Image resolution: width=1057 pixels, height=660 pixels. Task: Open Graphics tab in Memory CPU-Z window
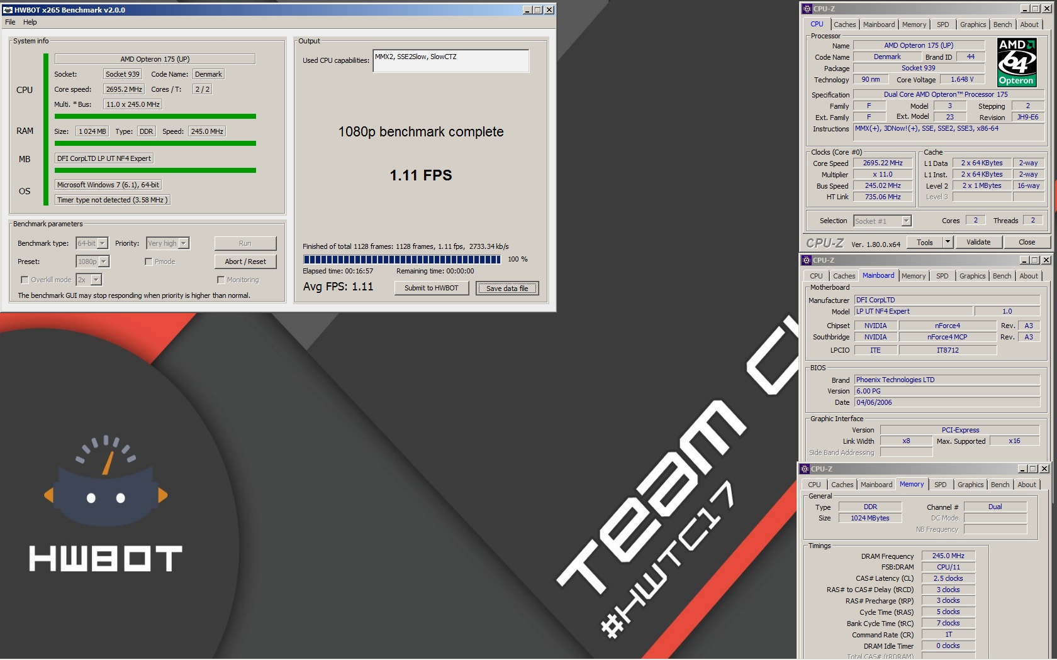970,485
